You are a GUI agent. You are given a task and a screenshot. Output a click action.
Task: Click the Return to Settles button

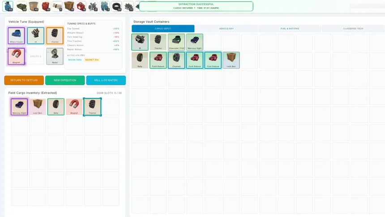click(x=24, y=80)
